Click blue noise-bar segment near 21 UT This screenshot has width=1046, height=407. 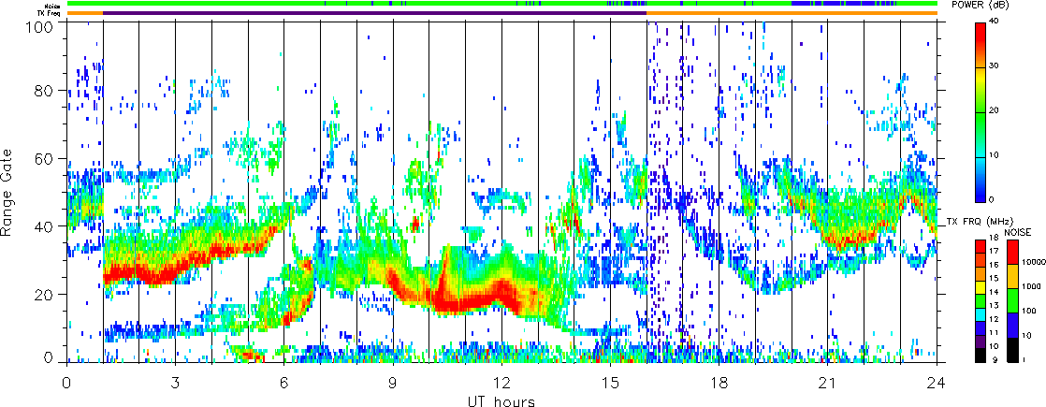(x=834, y=4)
